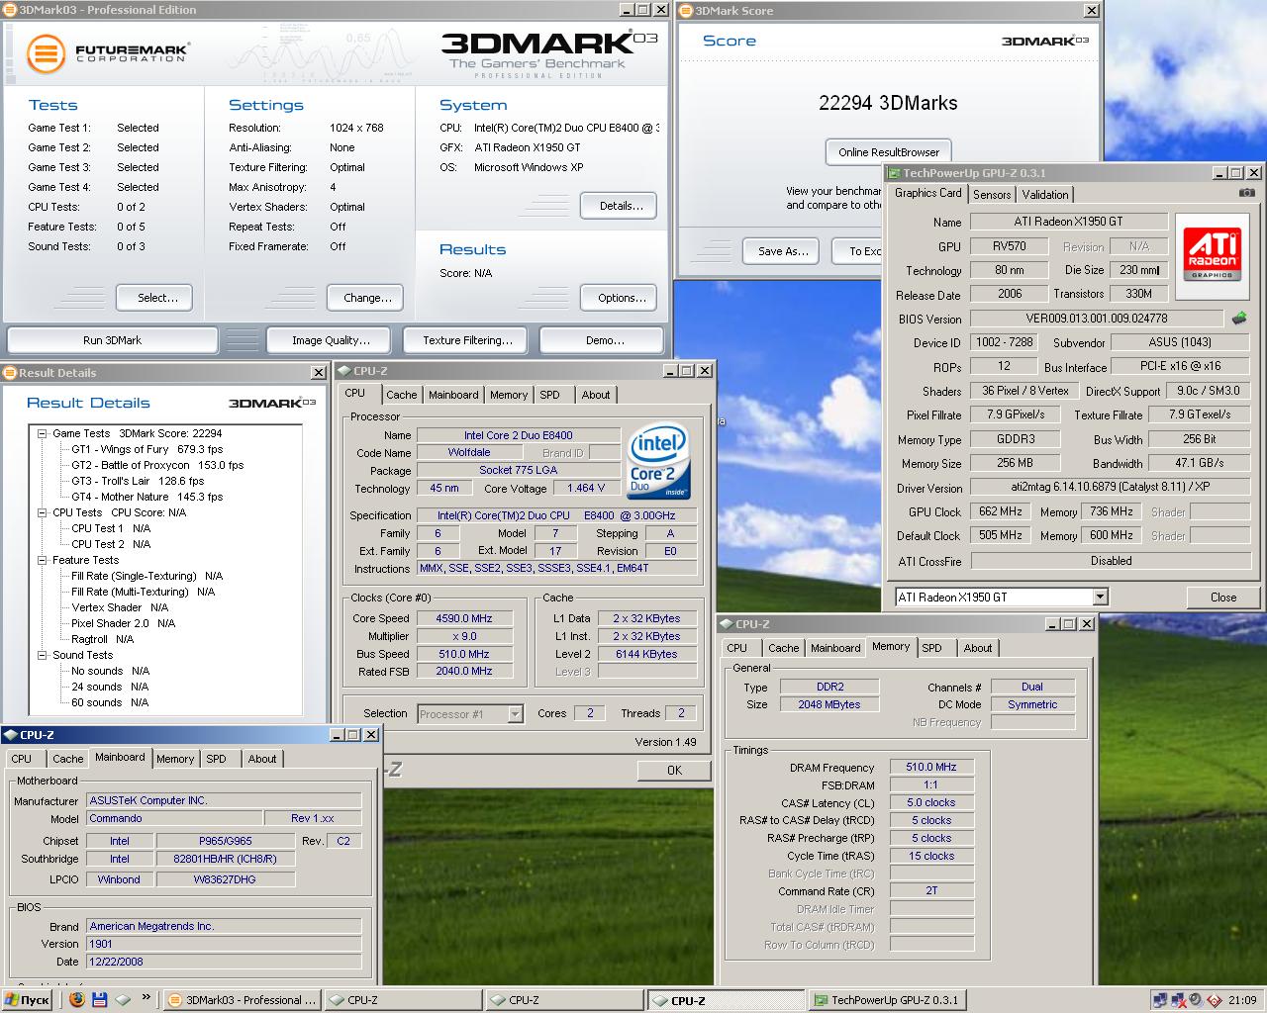
Task: Select the GT3 - Troll's Lair row
Action: [x=138, y=481]
